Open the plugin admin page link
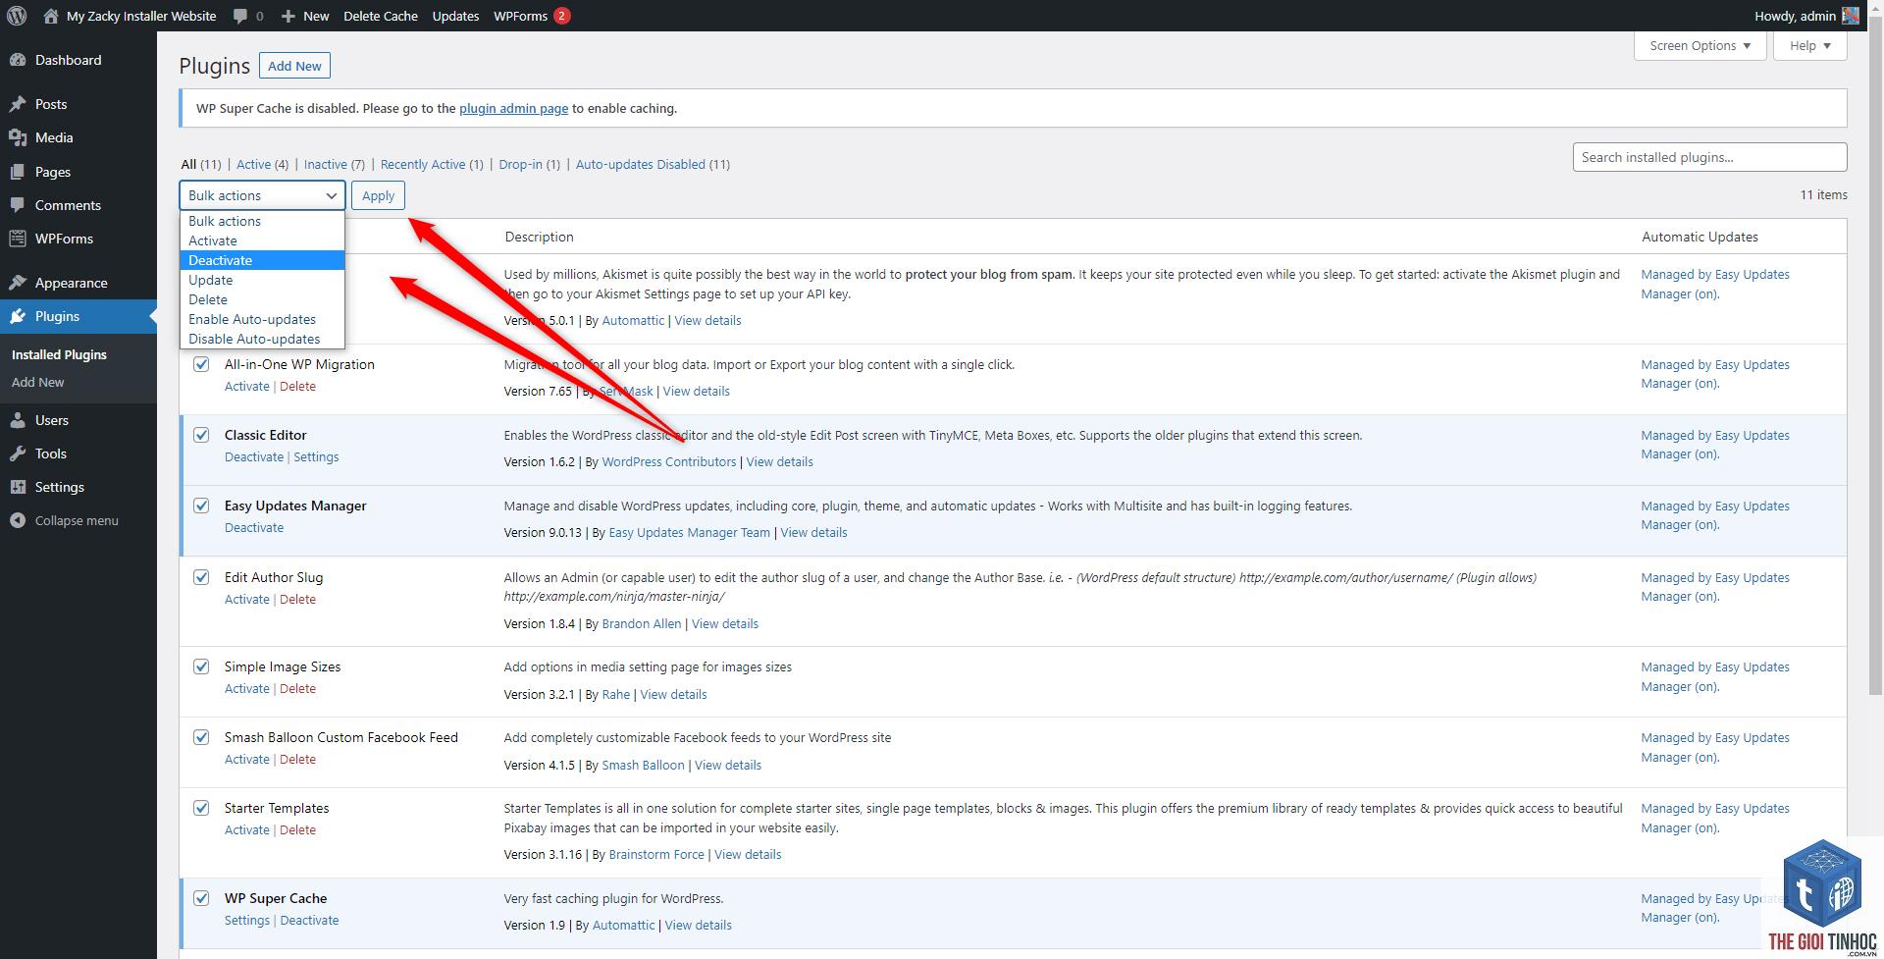Screen dimensions: 1884x959 pyautogui.click(x=513, y=108)
